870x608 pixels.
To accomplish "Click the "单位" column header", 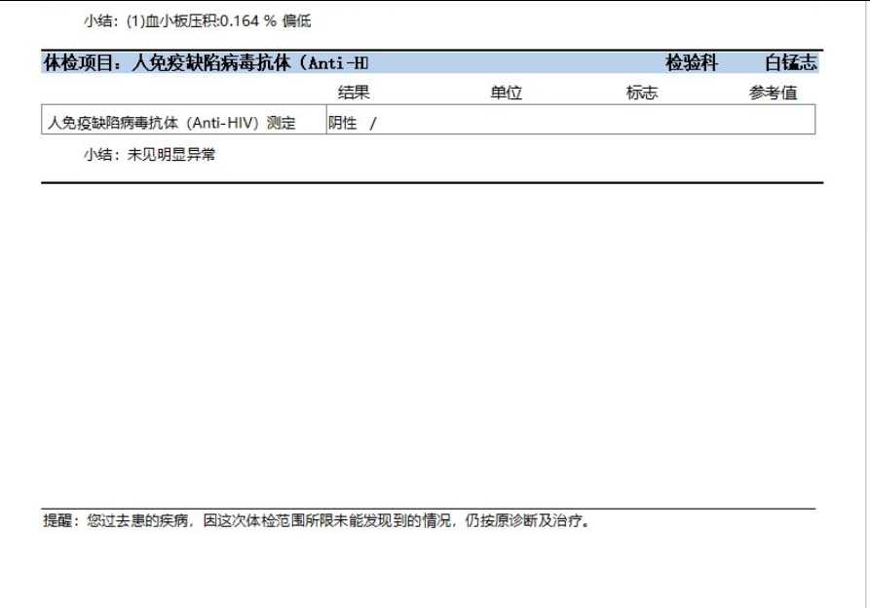I will click(507, 93).
